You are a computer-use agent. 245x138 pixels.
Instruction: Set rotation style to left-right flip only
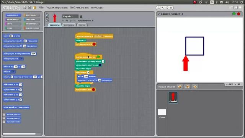pyautogui.click(x=47, y=18)
